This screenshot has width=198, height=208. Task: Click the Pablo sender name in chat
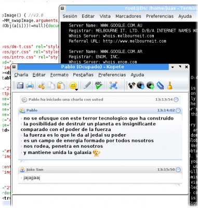(32, 110)
